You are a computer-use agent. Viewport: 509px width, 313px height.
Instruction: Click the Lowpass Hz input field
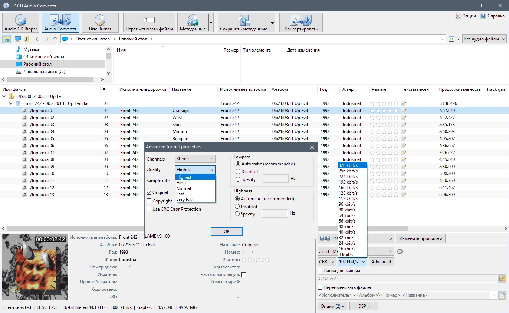pos(275,179)
